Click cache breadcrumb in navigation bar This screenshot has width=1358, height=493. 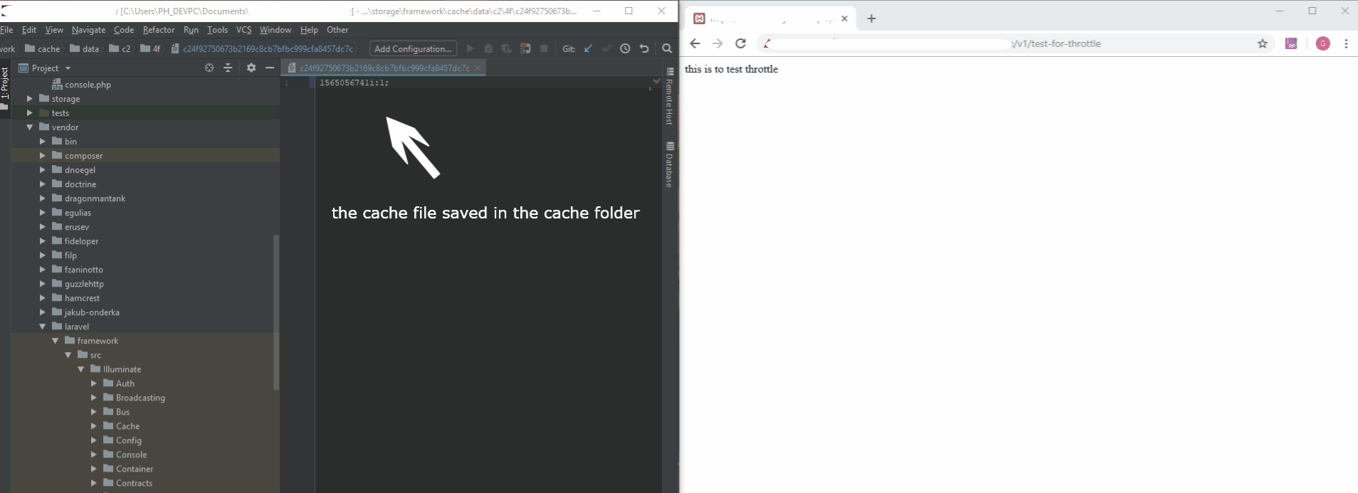(x=43, y=49)
